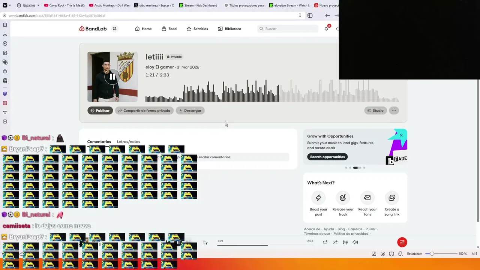Image resolution: width=480 pixels, height=270 pixels.
Task: Open the Carreras footer link
Action: [x=355, y=229]
